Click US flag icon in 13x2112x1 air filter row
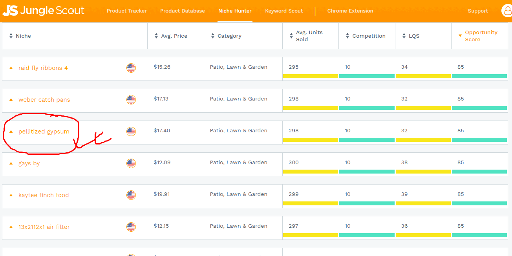 [131, 227]
